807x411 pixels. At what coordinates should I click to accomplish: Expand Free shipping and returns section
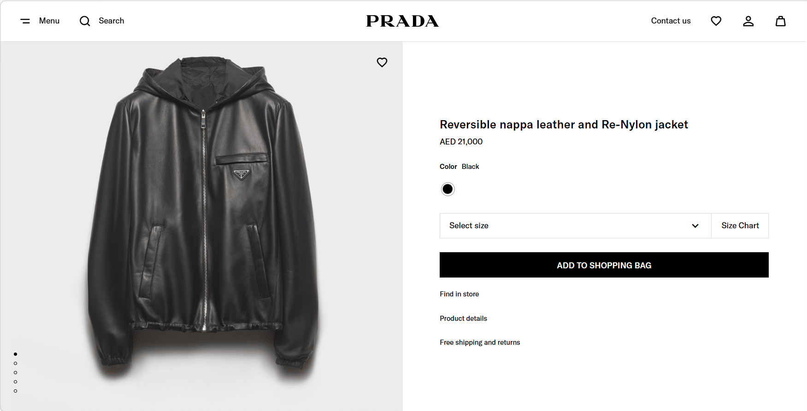click(480, 342)
